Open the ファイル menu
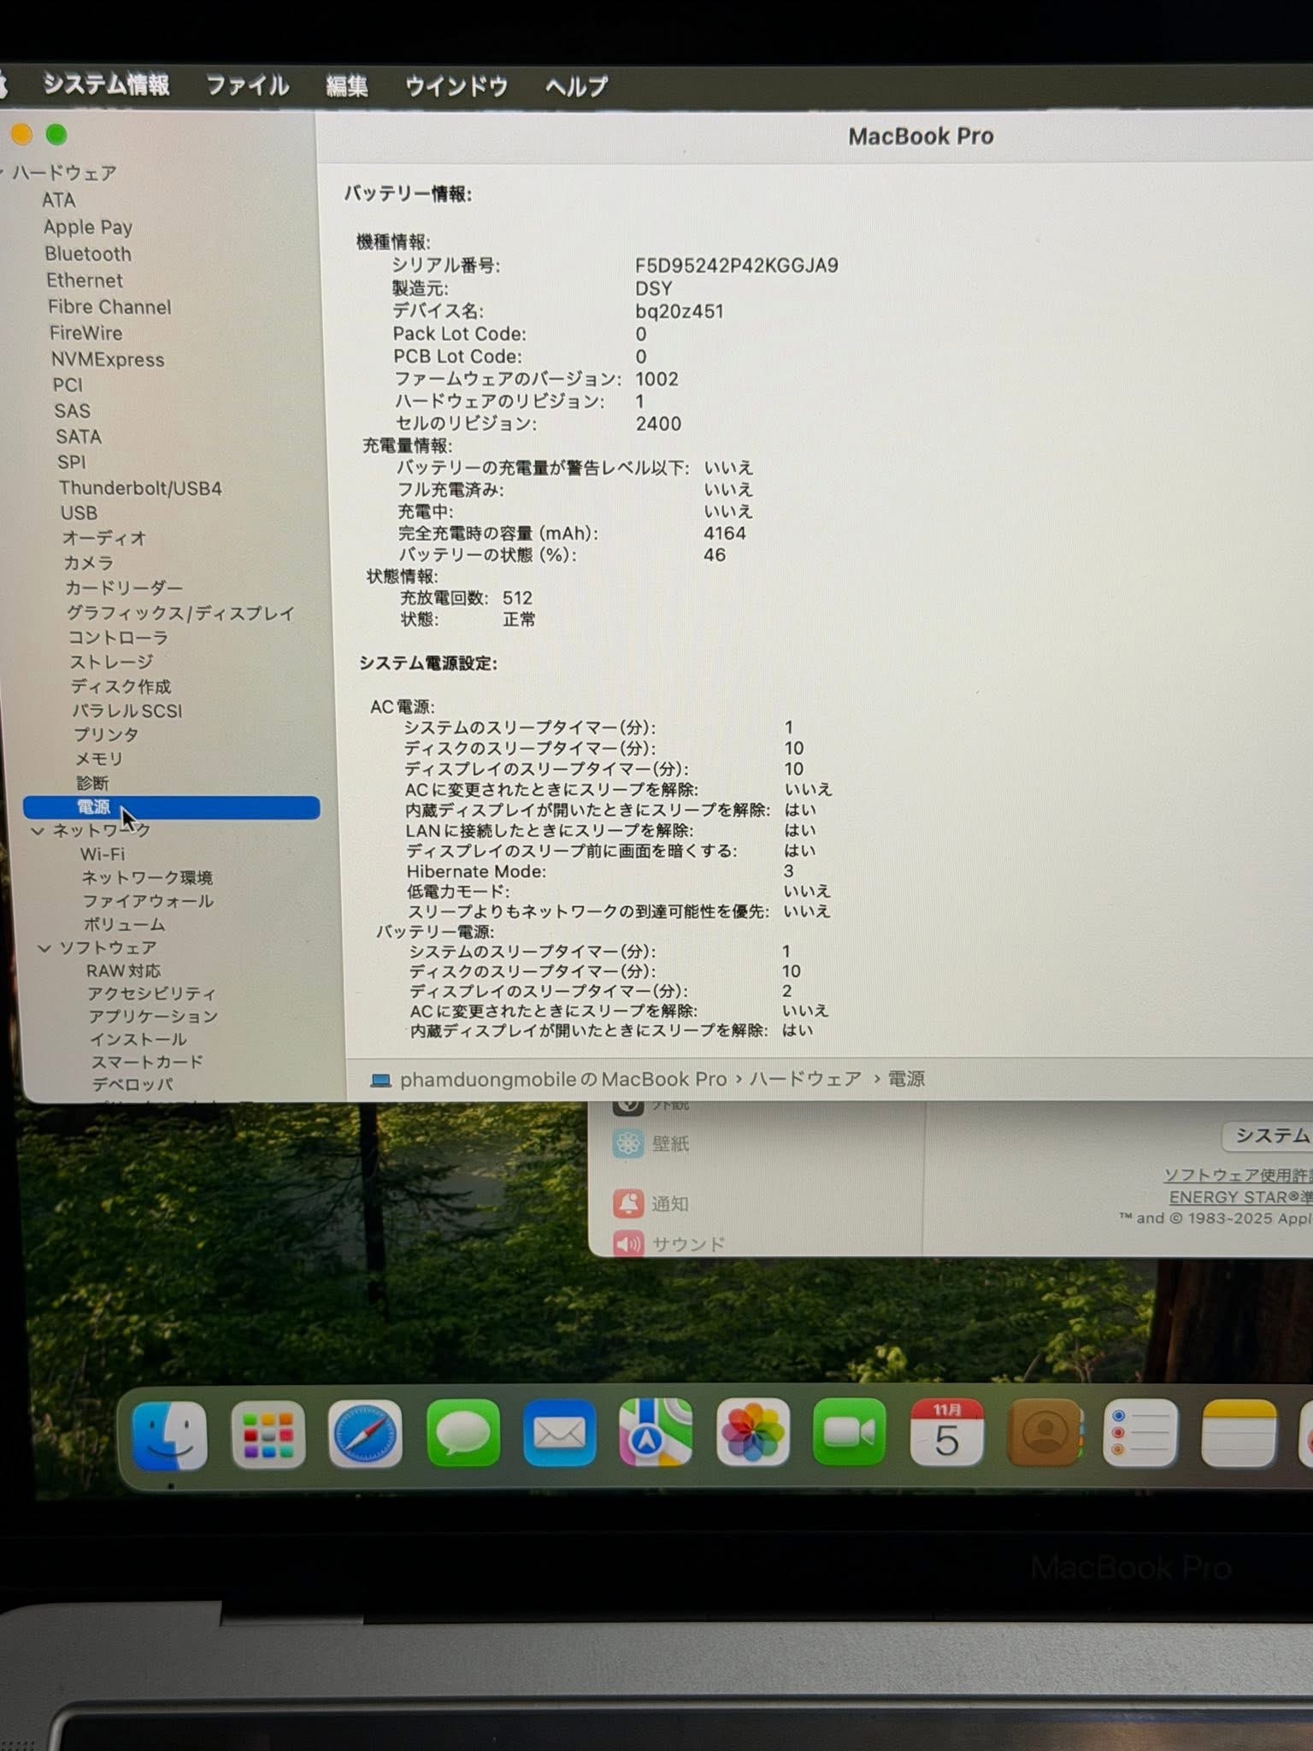Image resolution: width=1313 pixels, height=1751 pixels. pos(247,86)
